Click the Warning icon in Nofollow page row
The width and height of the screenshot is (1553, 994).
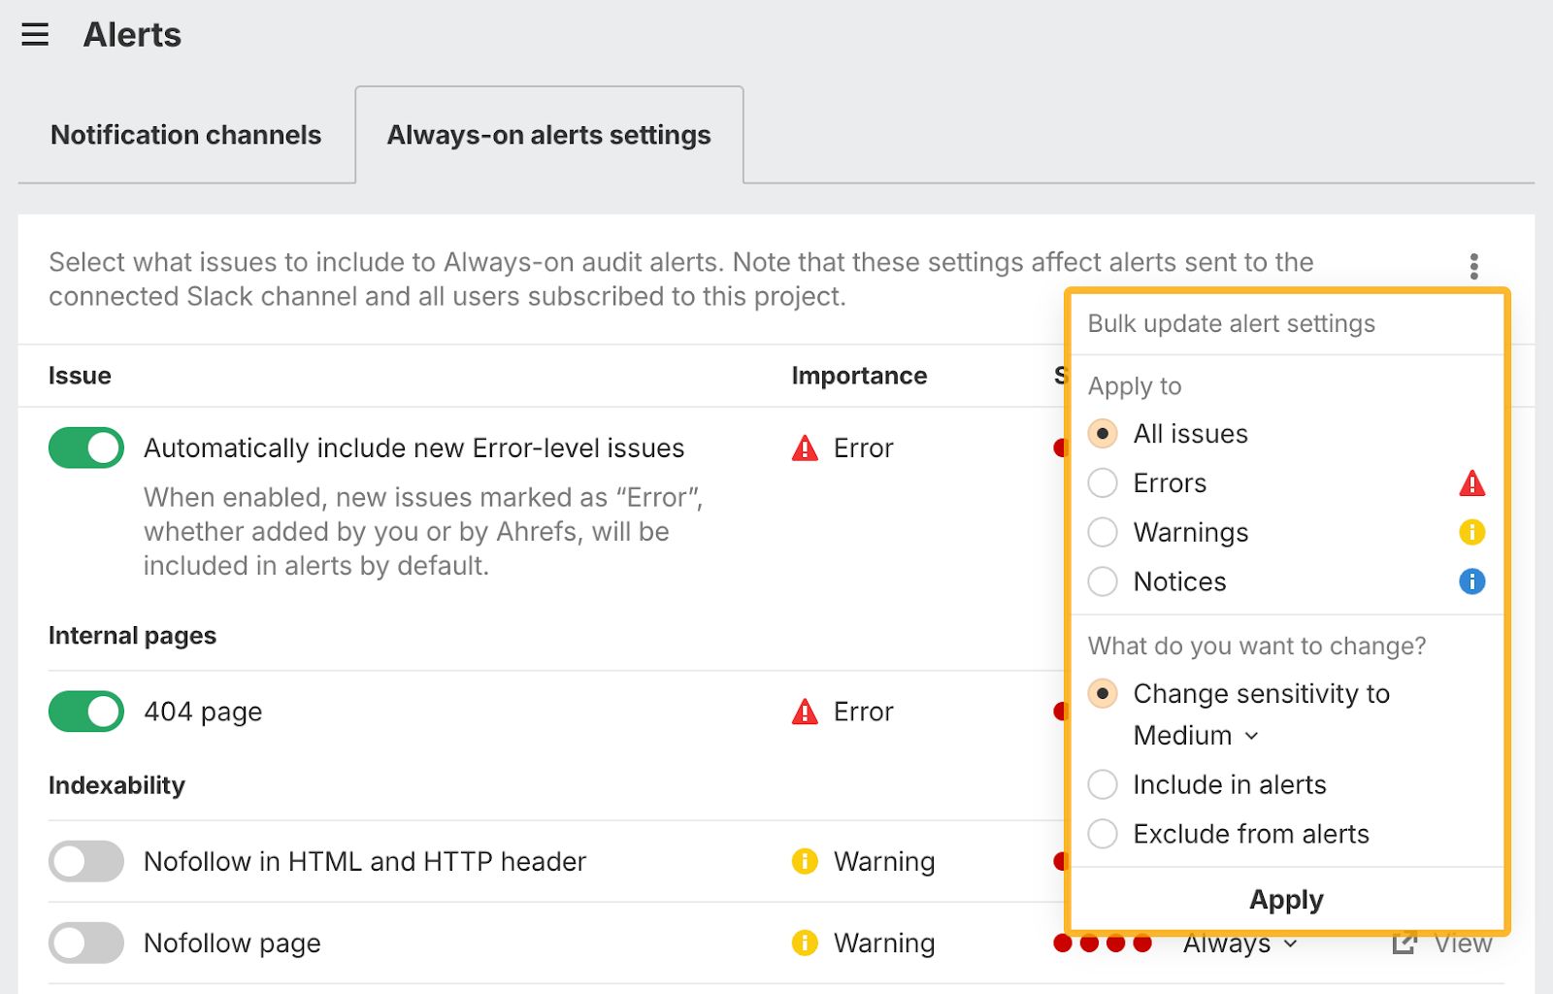[x=805, y=943]
